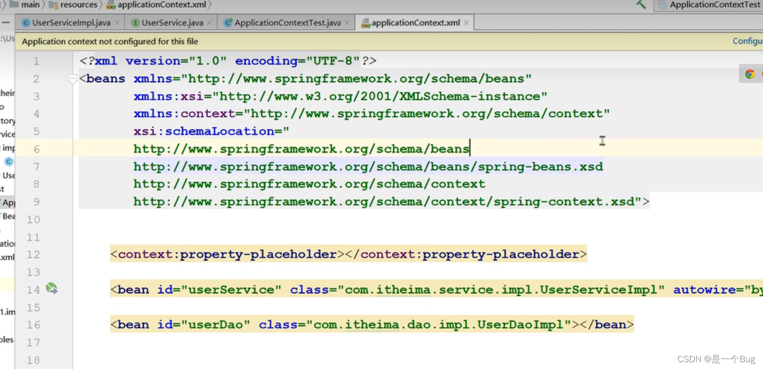The height and width of the screenshot is (369, 763).
Task: Click the Spring bean gutter icon on line 14
Action: (52, 288)
